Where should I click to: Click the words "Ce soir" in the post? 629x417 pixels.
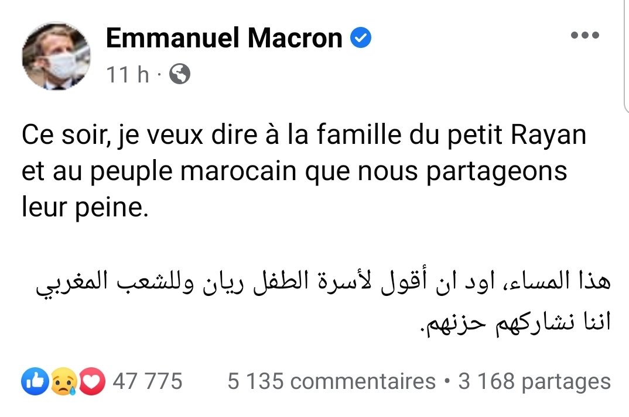tap(63, 136)
